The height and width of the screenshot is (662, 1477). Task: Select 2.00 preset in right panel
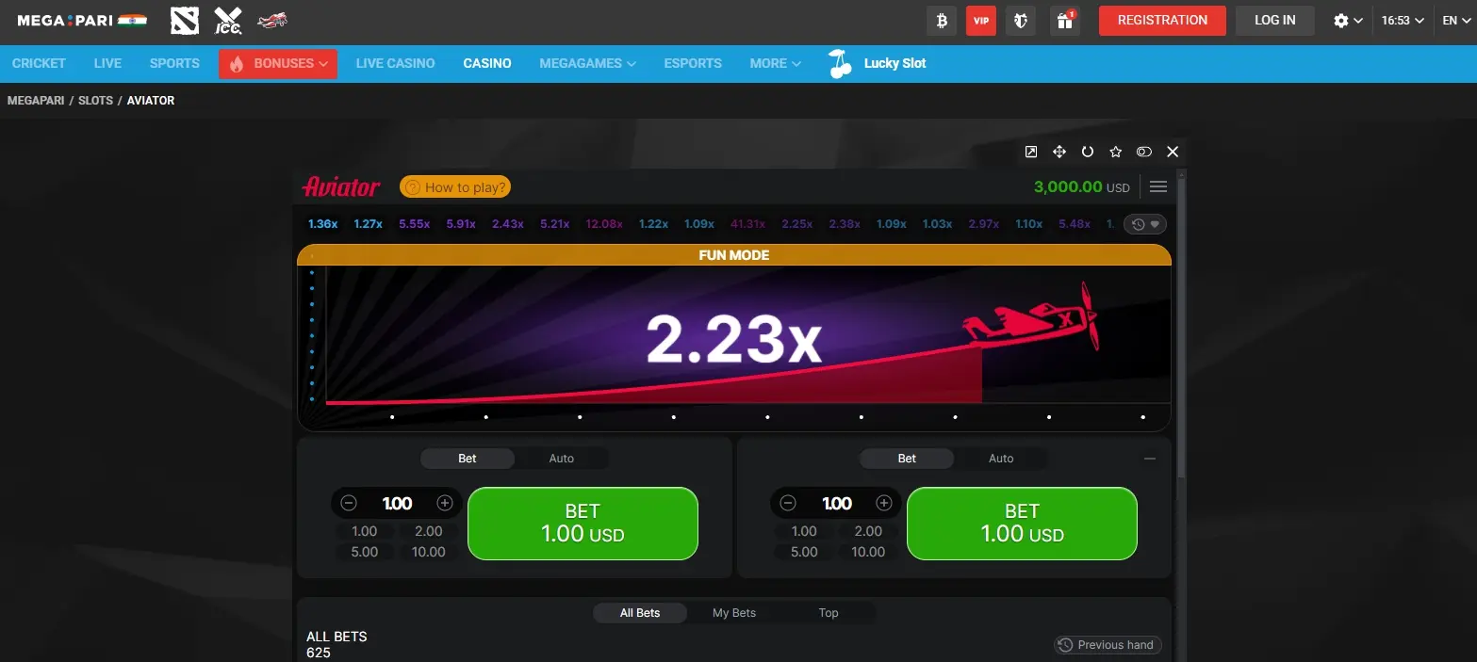(868, 531)
